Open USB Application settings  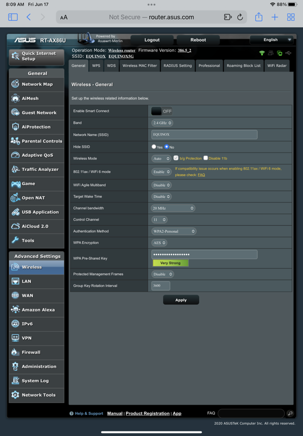(36, 212)
